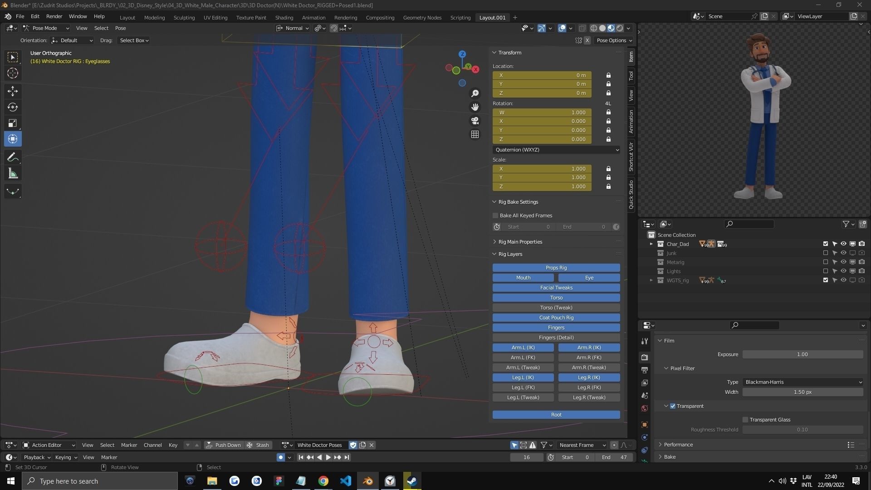Viewport: 871px width, 490px height.
Task: Select the Scale tool in the toolbar
Action: [x=13, y=123]
